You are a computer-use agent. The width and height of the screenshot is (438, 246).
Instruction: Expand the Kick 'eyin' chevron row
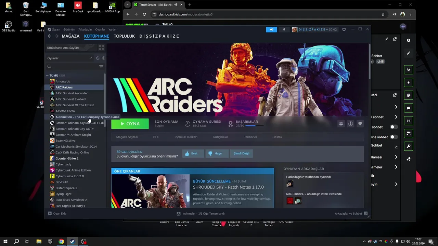pyautogui.click(x=396, y=184)
